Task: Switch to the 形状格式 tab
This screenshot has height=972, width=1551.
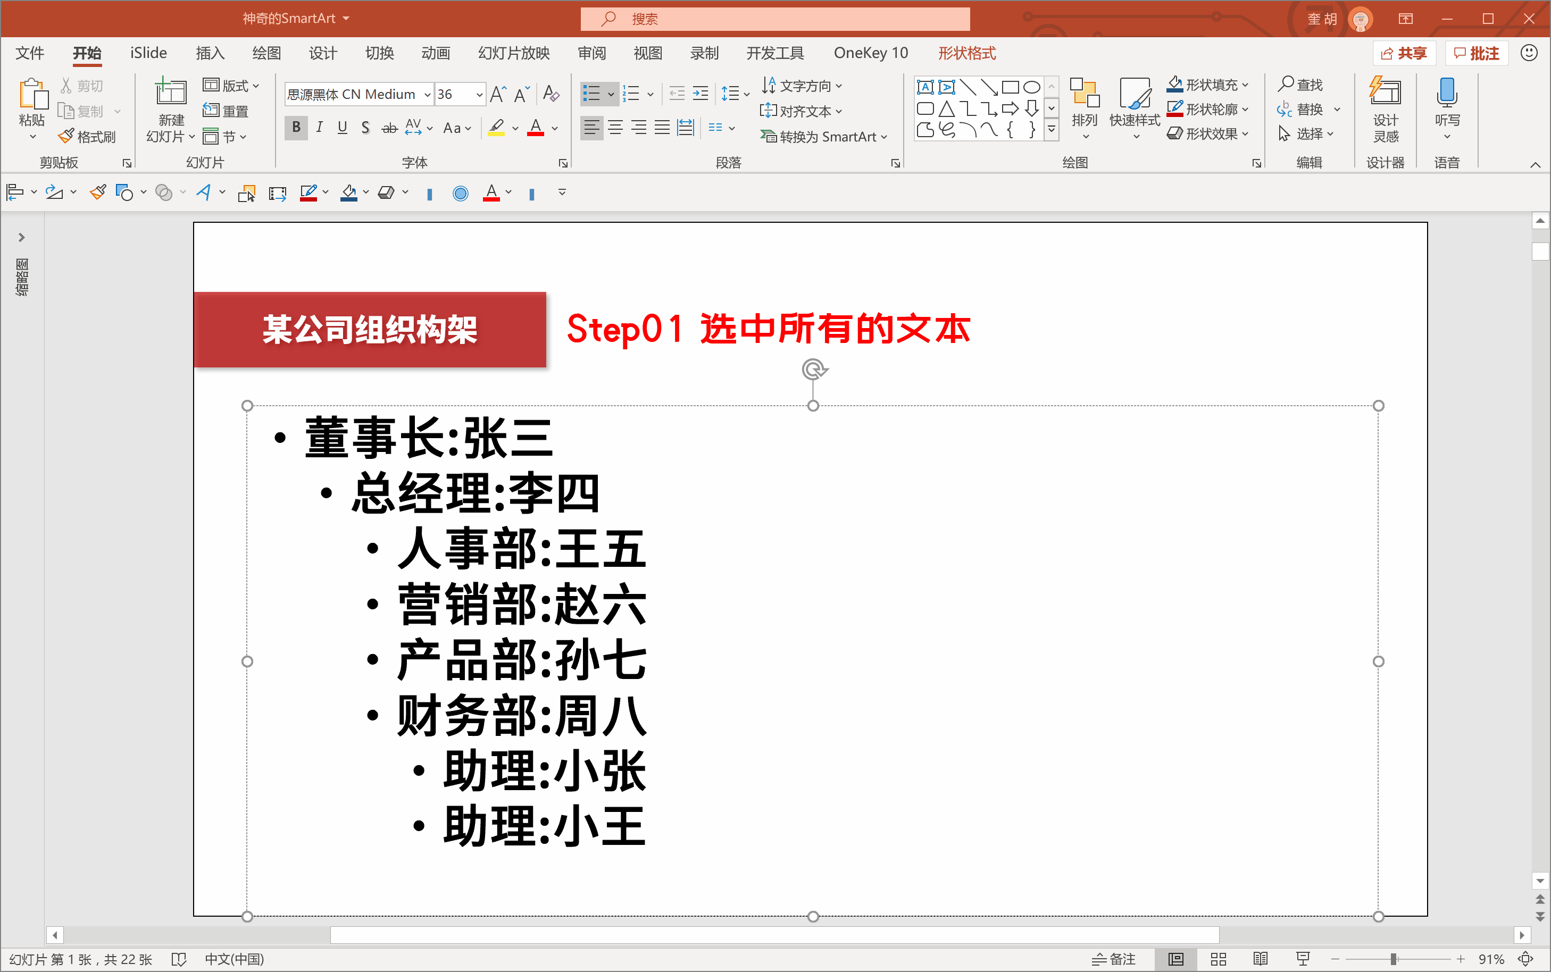Action: [966, 53]
